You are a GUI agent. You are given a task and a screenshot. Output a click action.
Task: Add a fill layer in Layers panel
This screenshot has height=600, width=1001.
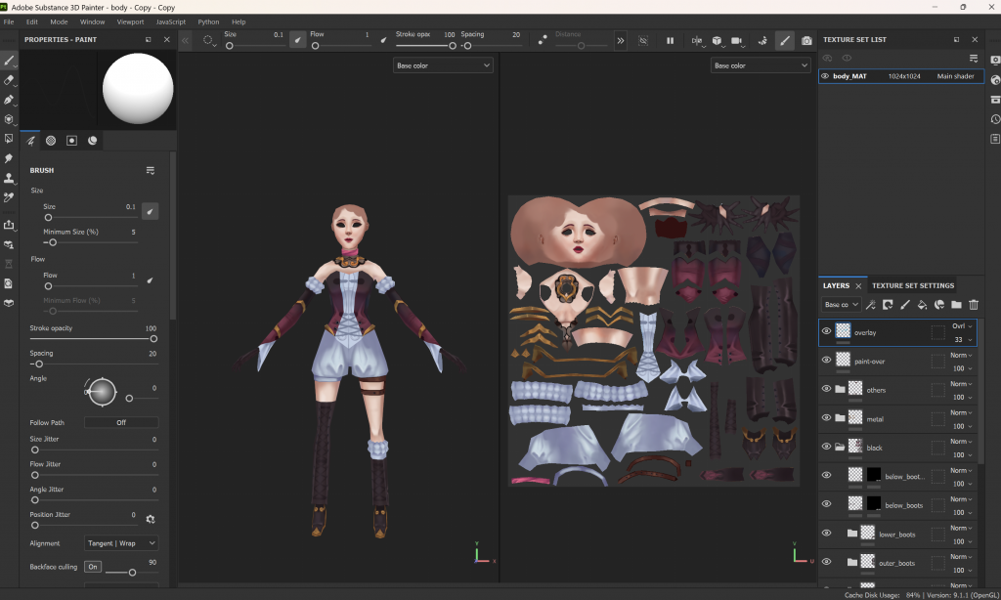point(922,305)
